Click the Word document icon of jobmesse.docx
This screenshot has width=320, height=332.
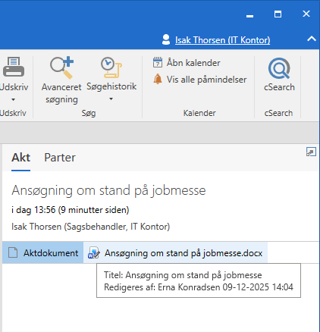coord(93,253)
